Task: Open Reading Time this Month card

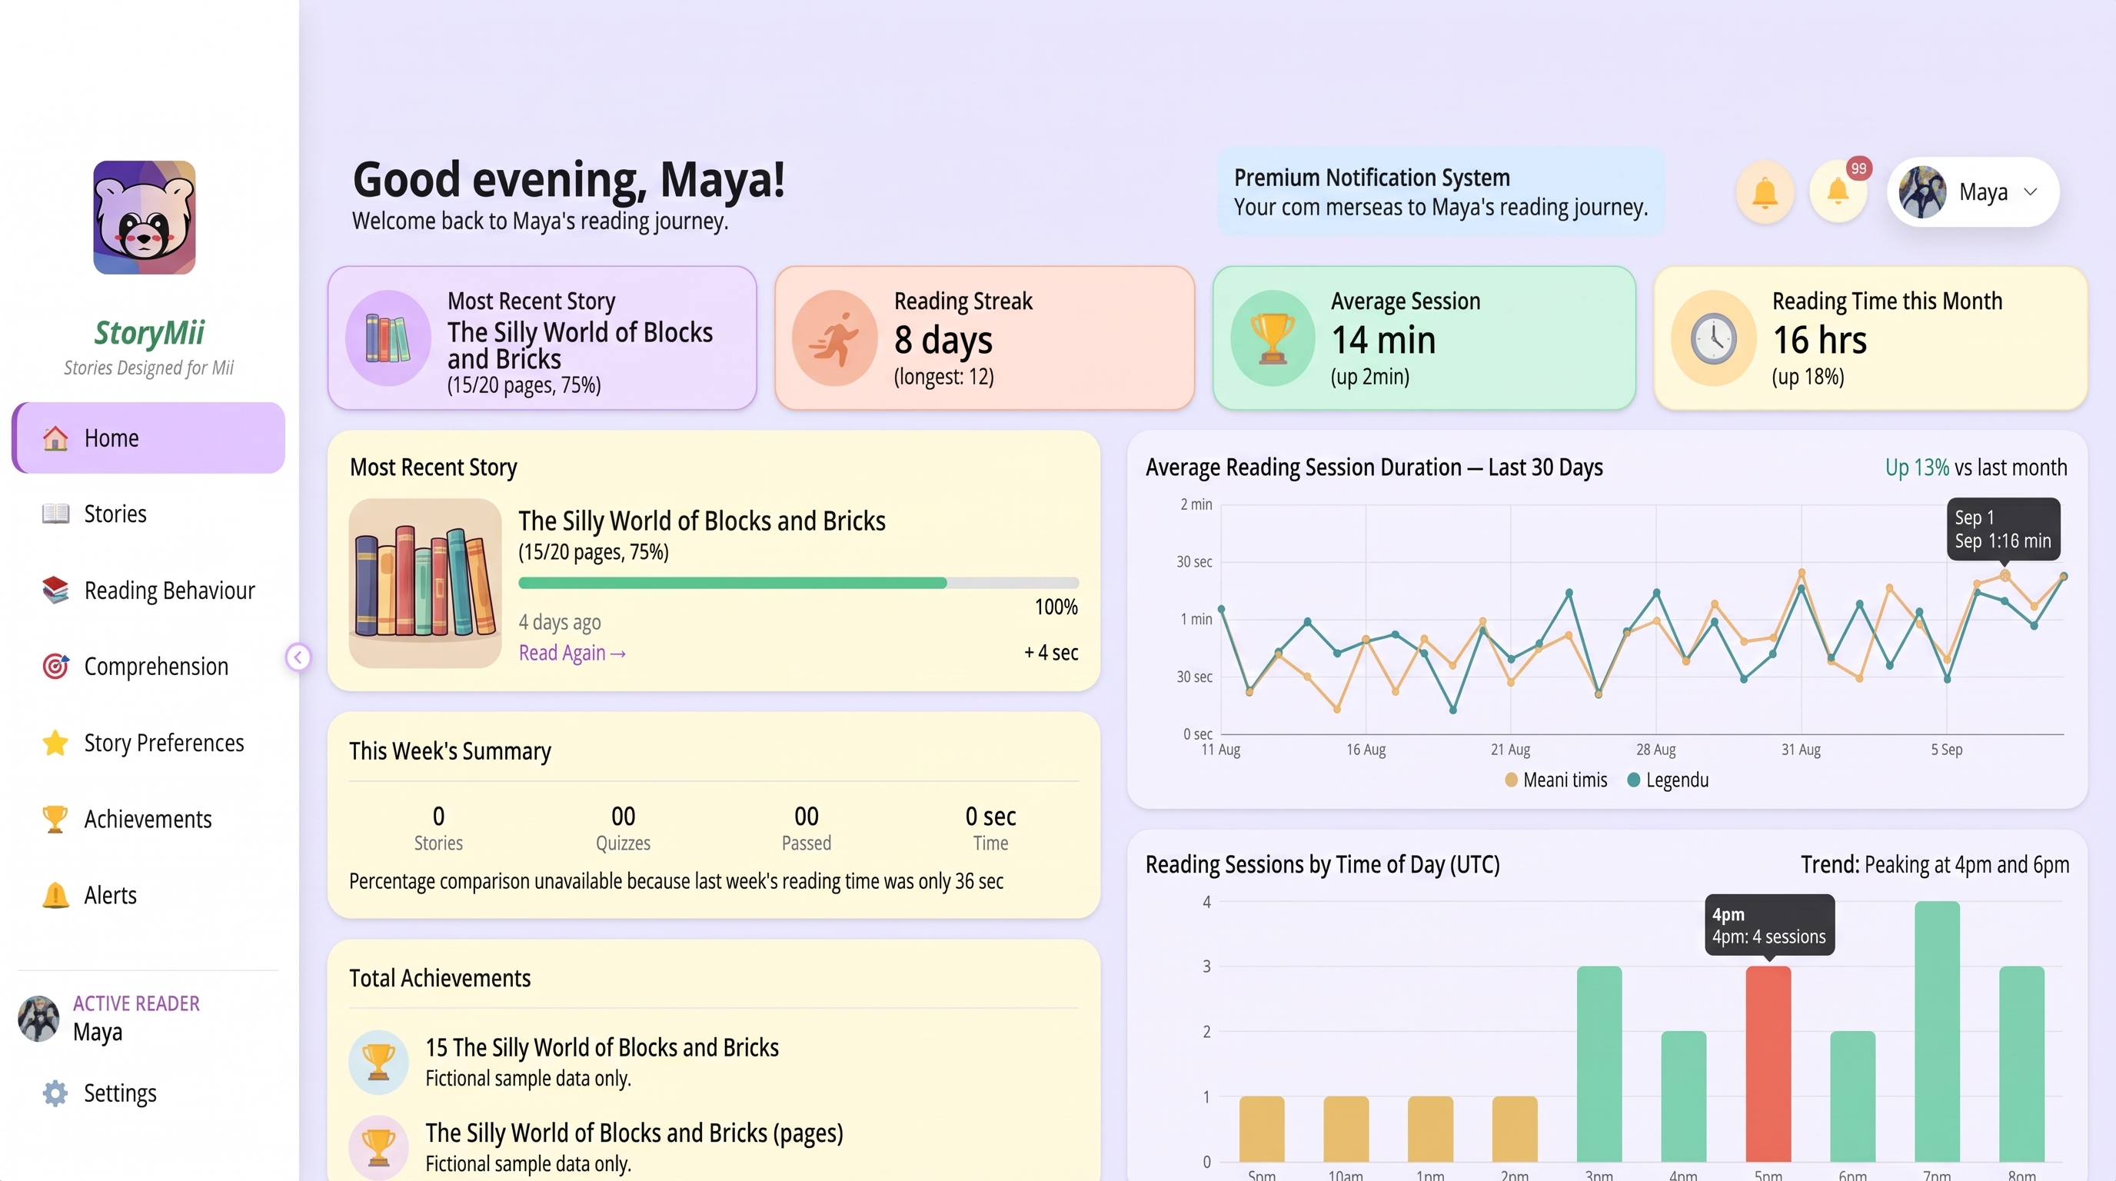Action: [x=1871, y=338]
